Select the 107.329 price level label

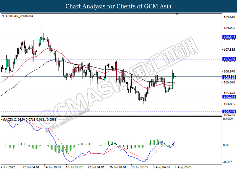point(229,59)
